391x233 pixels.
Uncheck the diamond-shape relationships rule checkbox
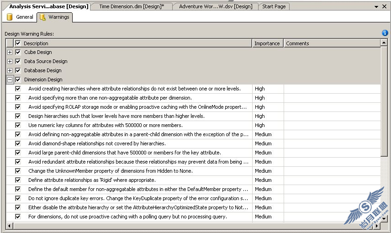click(18, 143)
